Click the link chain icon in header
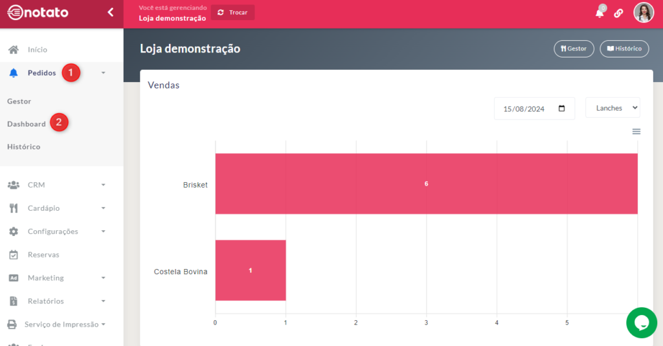The width and height of the screenshot is (663, 346). click(x=618, y=13)
